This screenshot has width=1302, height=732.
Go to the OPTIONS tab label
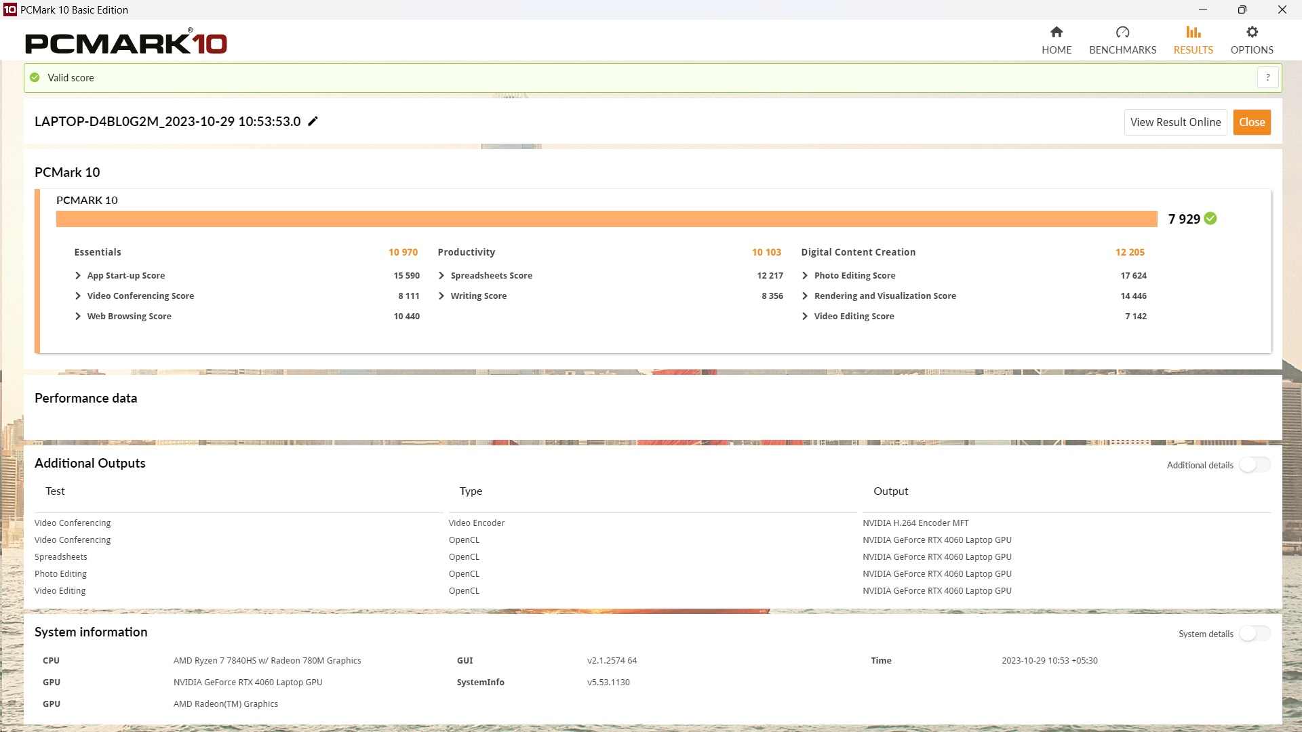point(1252,50)
